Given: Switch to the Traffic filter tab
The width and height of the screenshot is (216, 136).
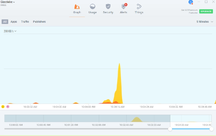Looking at the screenshot, I should [25, 22].
